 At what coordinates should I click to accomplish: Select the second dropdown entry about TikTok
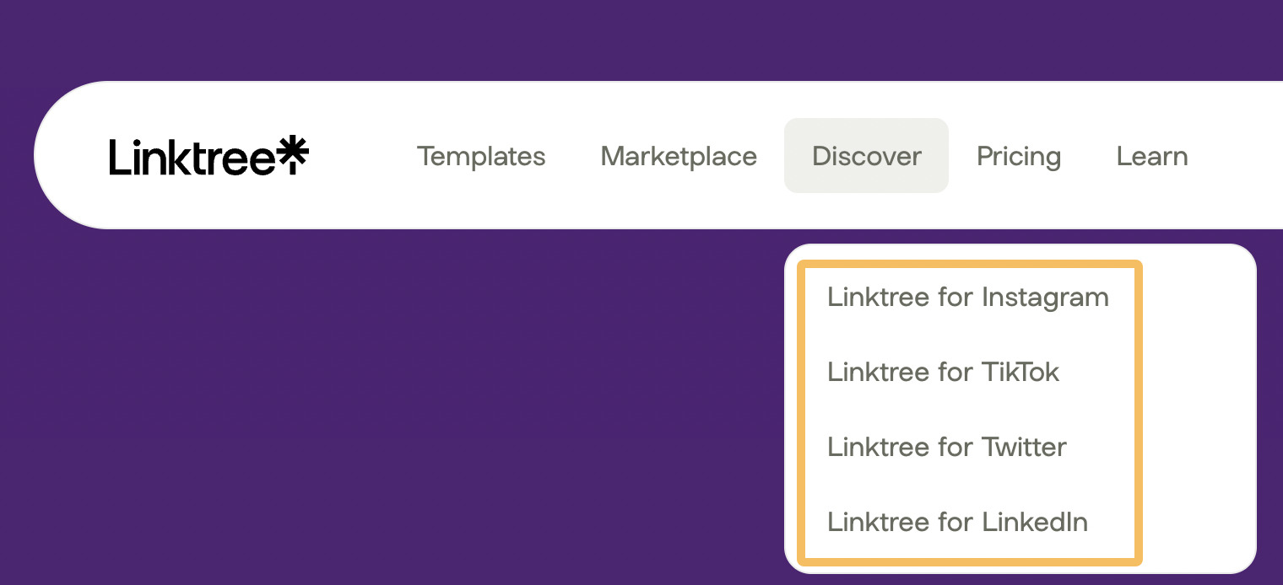pos(943,372)
